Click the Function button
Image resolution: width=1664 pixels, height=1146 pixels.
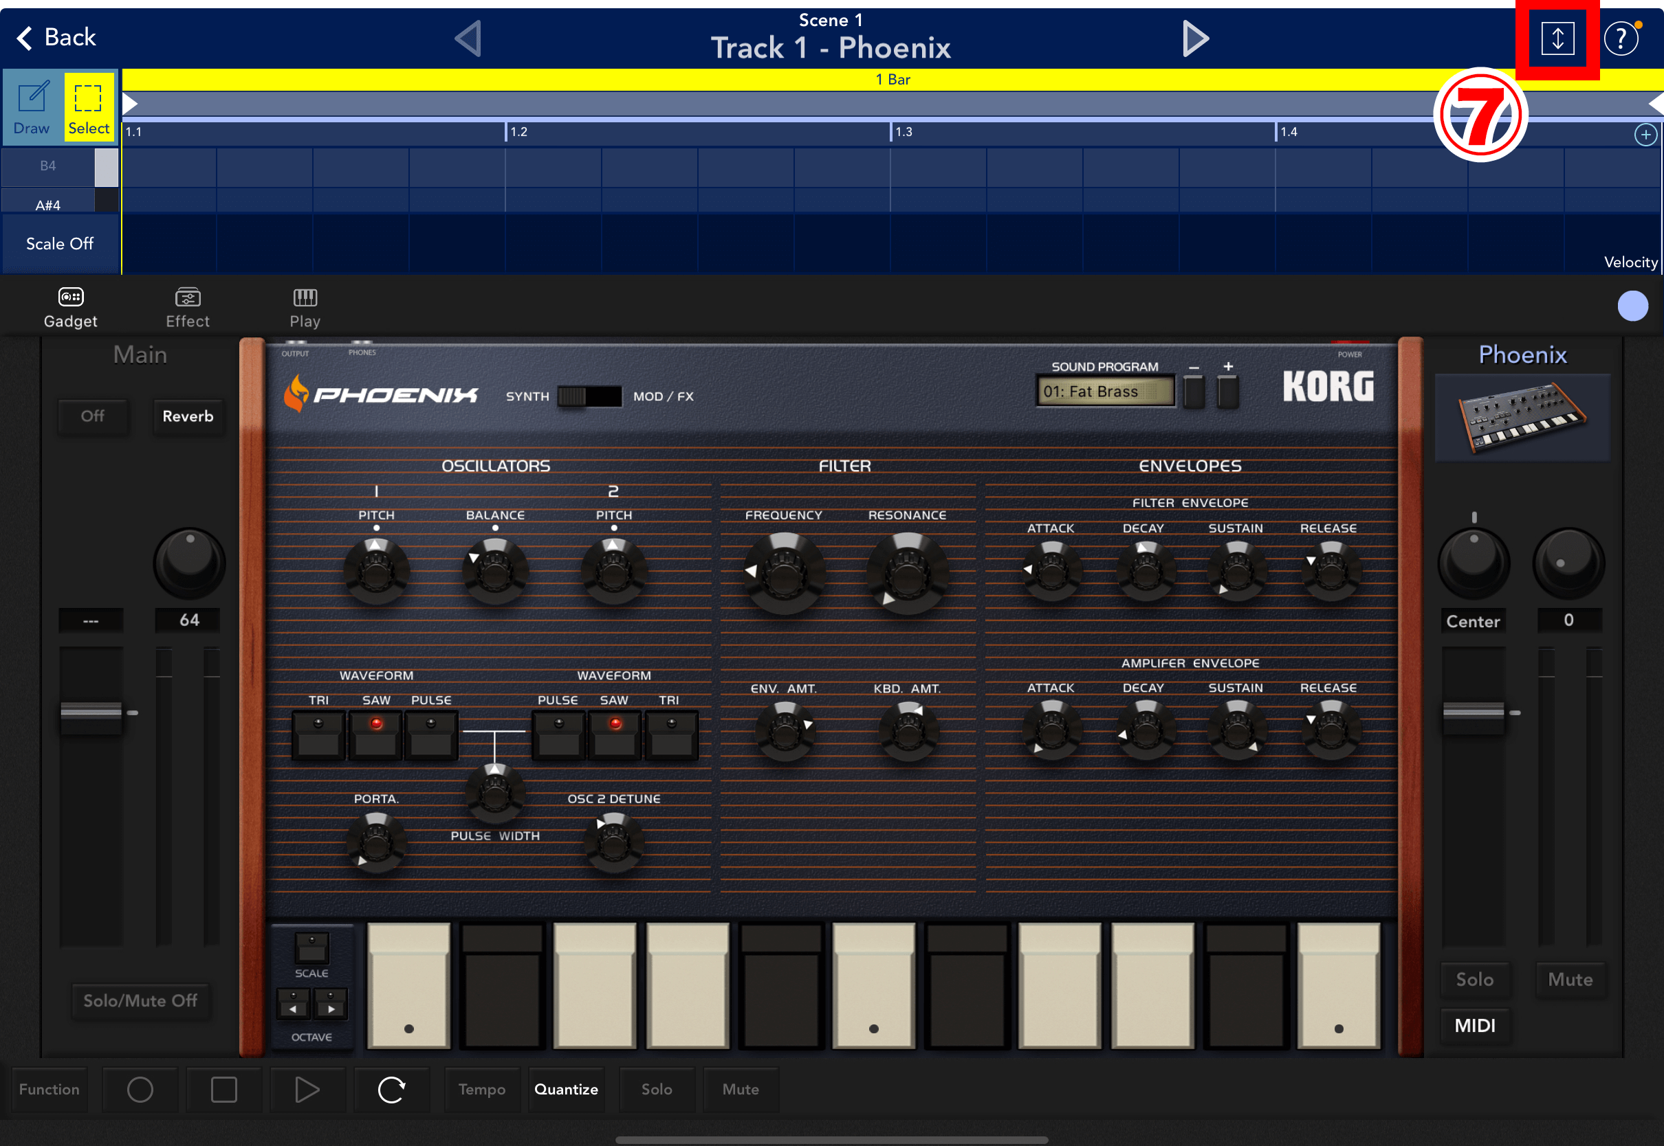click(x=50, y=1089)
